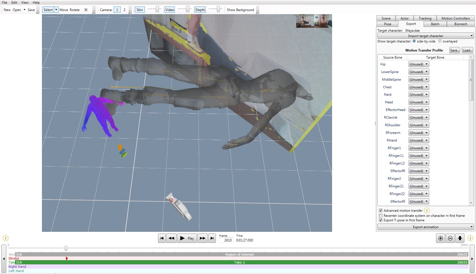The image size is (476, 274).
Task: Open the Help menu
Action: click(x=36, y=2)
